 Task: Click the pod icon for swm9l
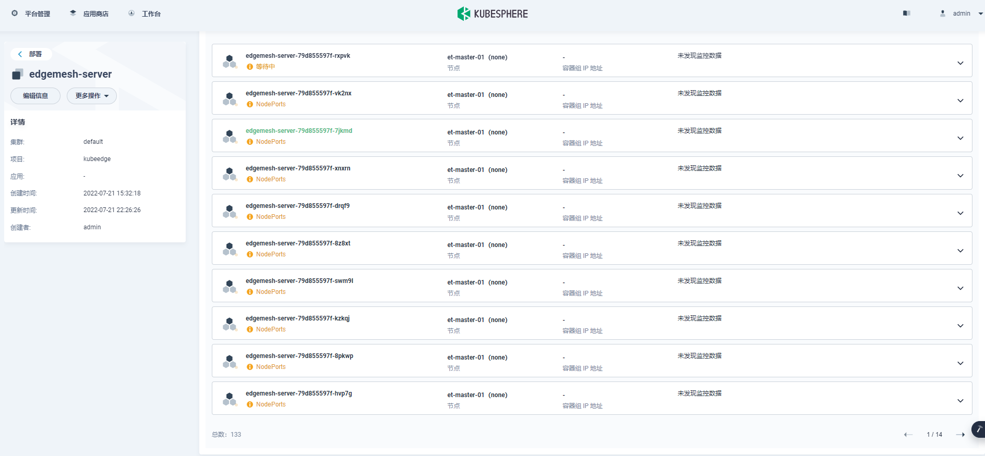click(x=230, y=287)
